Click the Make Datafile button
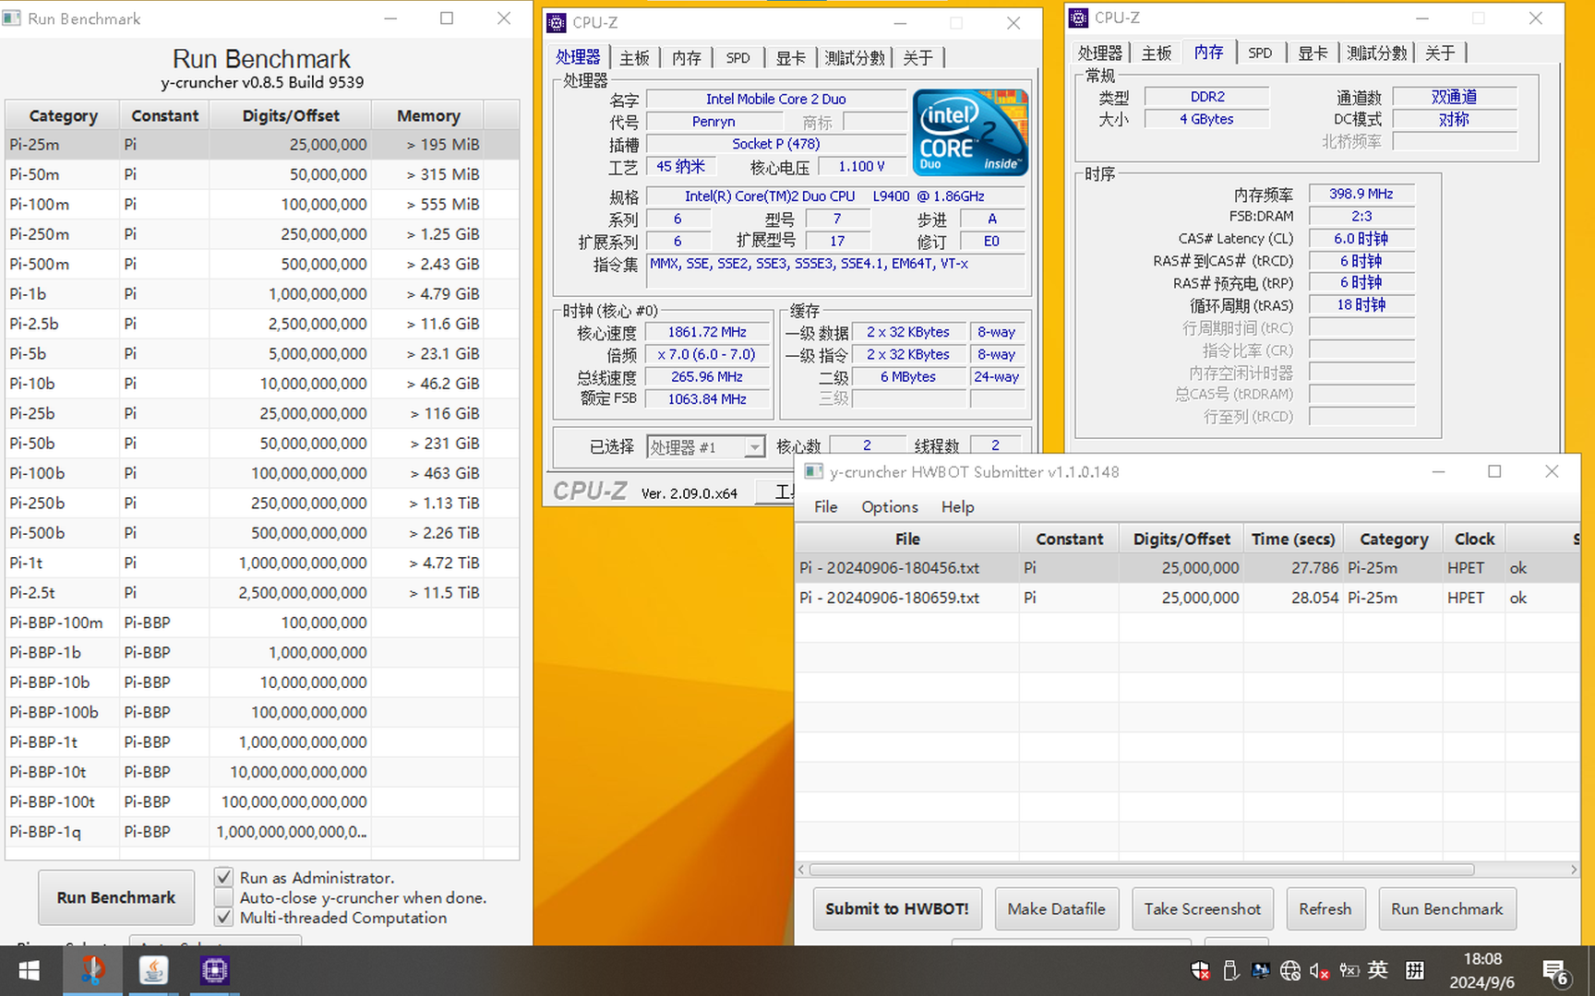Viewport: 1595px width, 996px height. tap(1057, 908)
